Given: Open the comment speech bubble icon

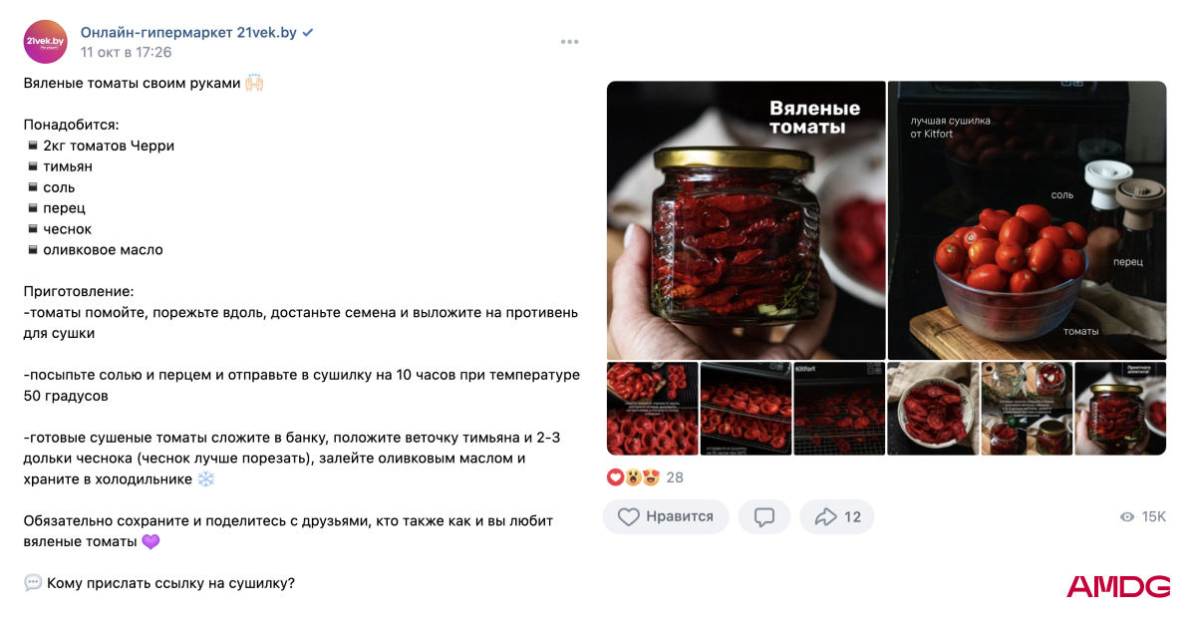Looking at the screenshot, I should point(764,516).
